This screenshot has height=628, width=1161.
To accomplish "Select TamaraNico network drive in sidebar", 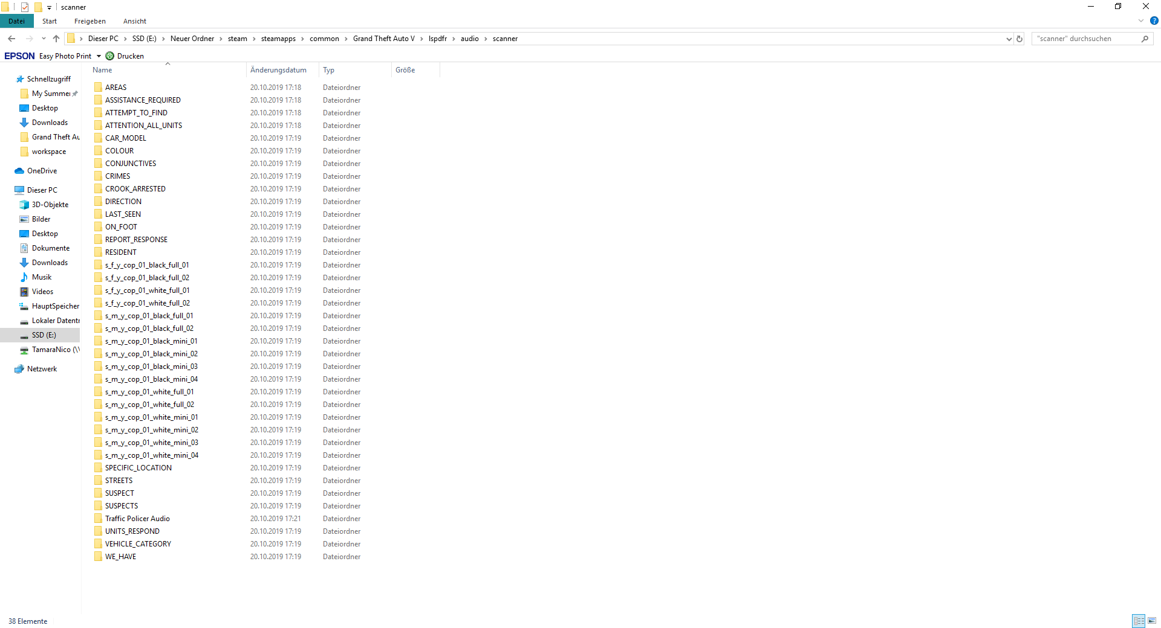I will (56, 350).
